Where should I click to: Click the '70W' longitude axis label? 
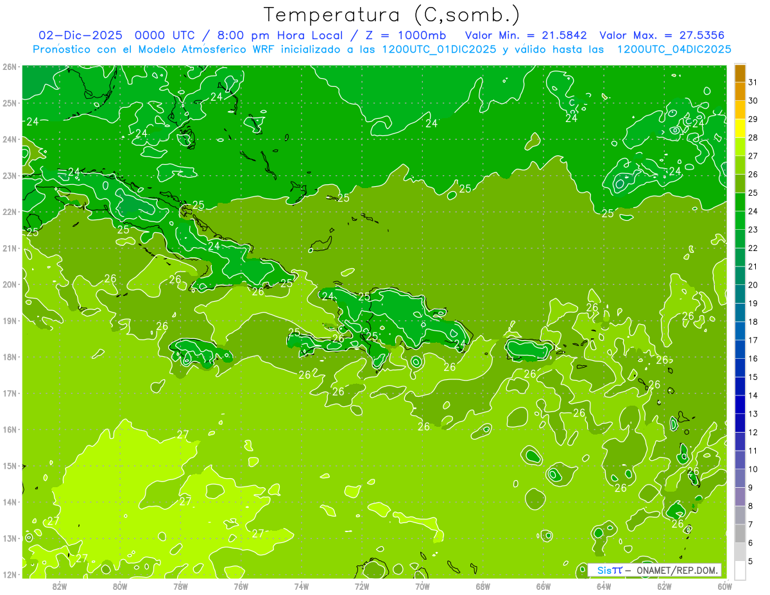[422, 586]
